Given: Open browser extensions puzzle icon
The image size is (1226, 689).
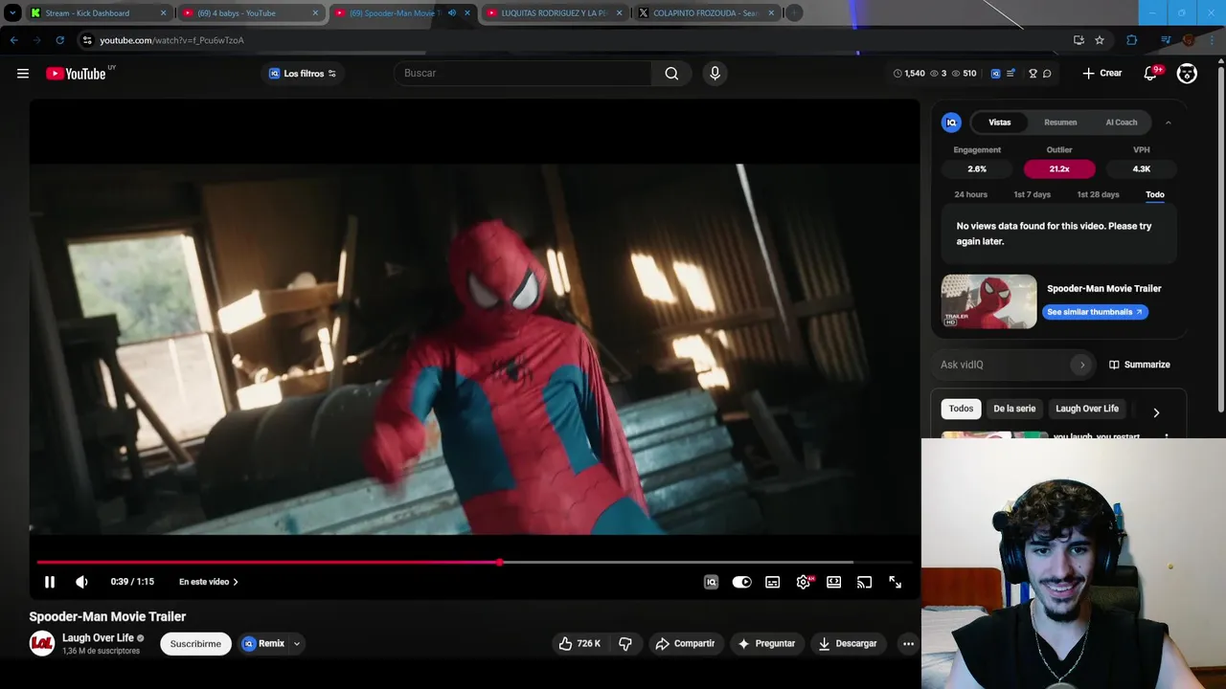Looking at the screenshot, I should [x=1132, y=40].
